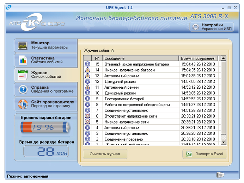The image size is (244, 183).
Task: Click the Statistics bar chart icon
Action: [x=23, y=60]
